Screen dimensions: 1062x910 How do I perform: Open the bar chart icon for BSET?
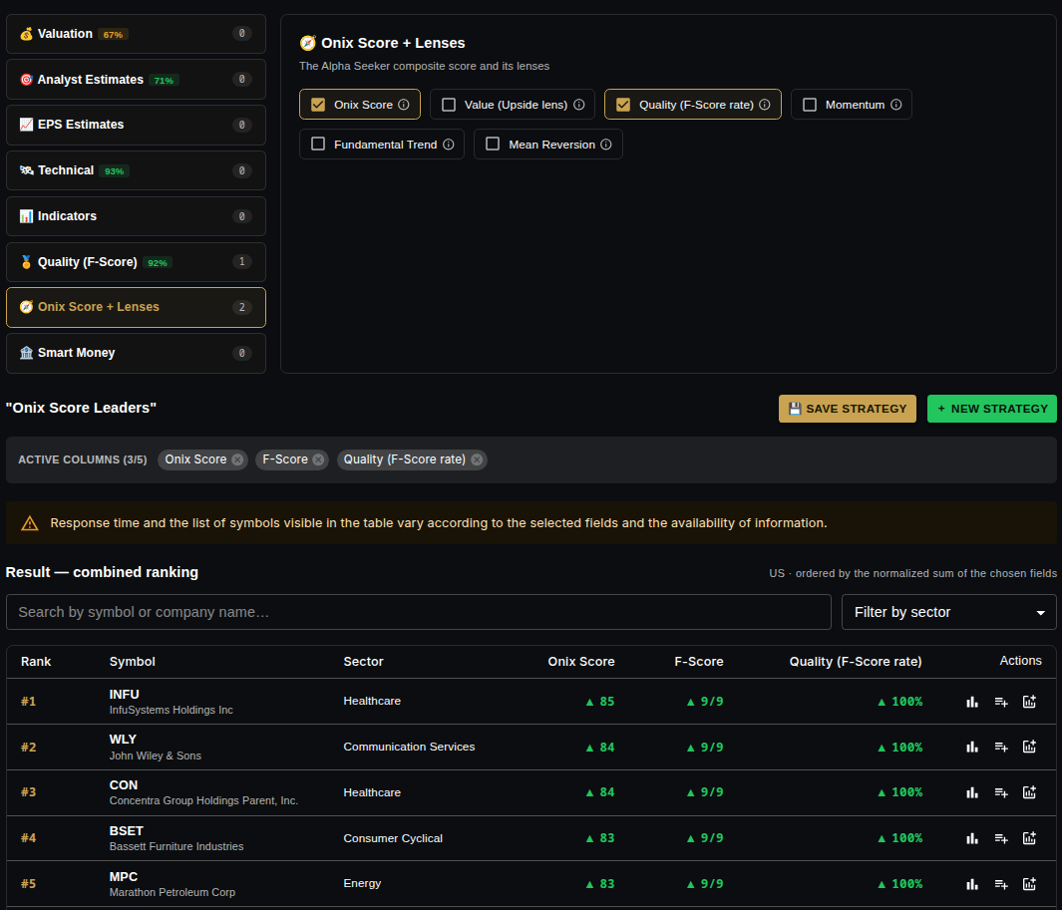[972, 838]
